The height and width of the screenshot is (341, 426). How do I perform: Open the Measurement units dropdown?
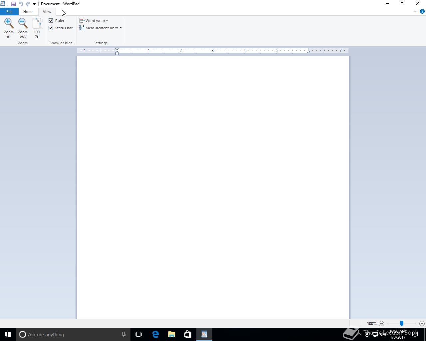coord(101,28)
